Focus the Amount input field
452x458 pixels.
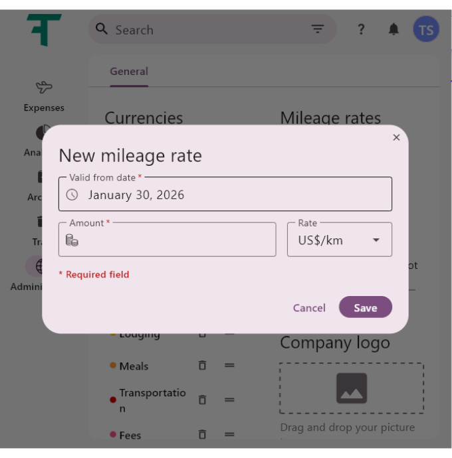pos(176,240)
